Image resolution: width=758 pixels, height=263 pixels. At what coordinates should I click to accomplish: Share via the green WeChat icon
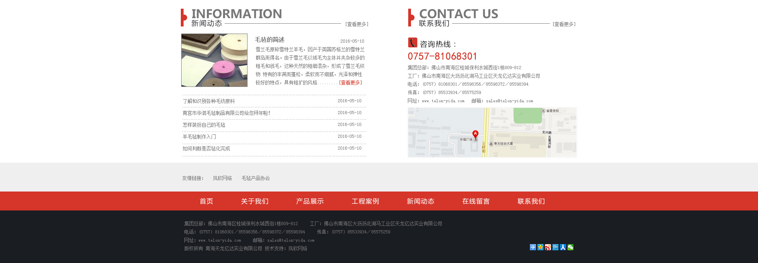[x=570, y=247]
